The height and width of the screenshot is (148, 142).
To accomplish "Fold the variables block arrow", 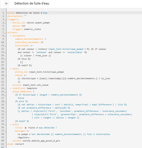I will [5, 36].
